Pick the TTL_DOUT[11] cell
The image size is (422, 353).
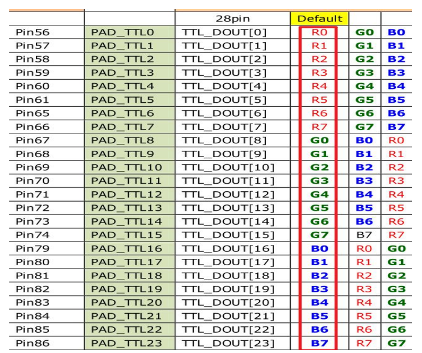[232, 181]
